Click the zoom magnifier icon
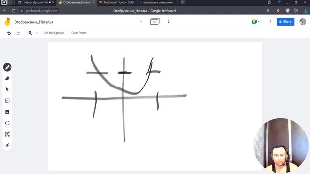The width and height of the screenshot is (310, 174). tap(30, 33)
